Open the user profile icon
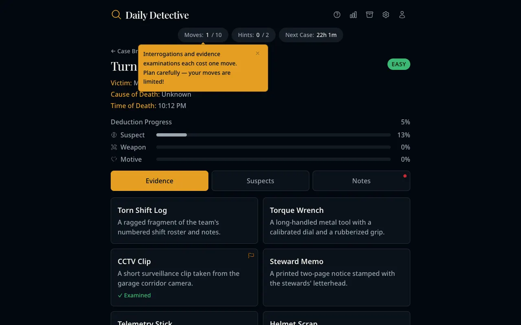521x325 pixels. pos(402,15)
